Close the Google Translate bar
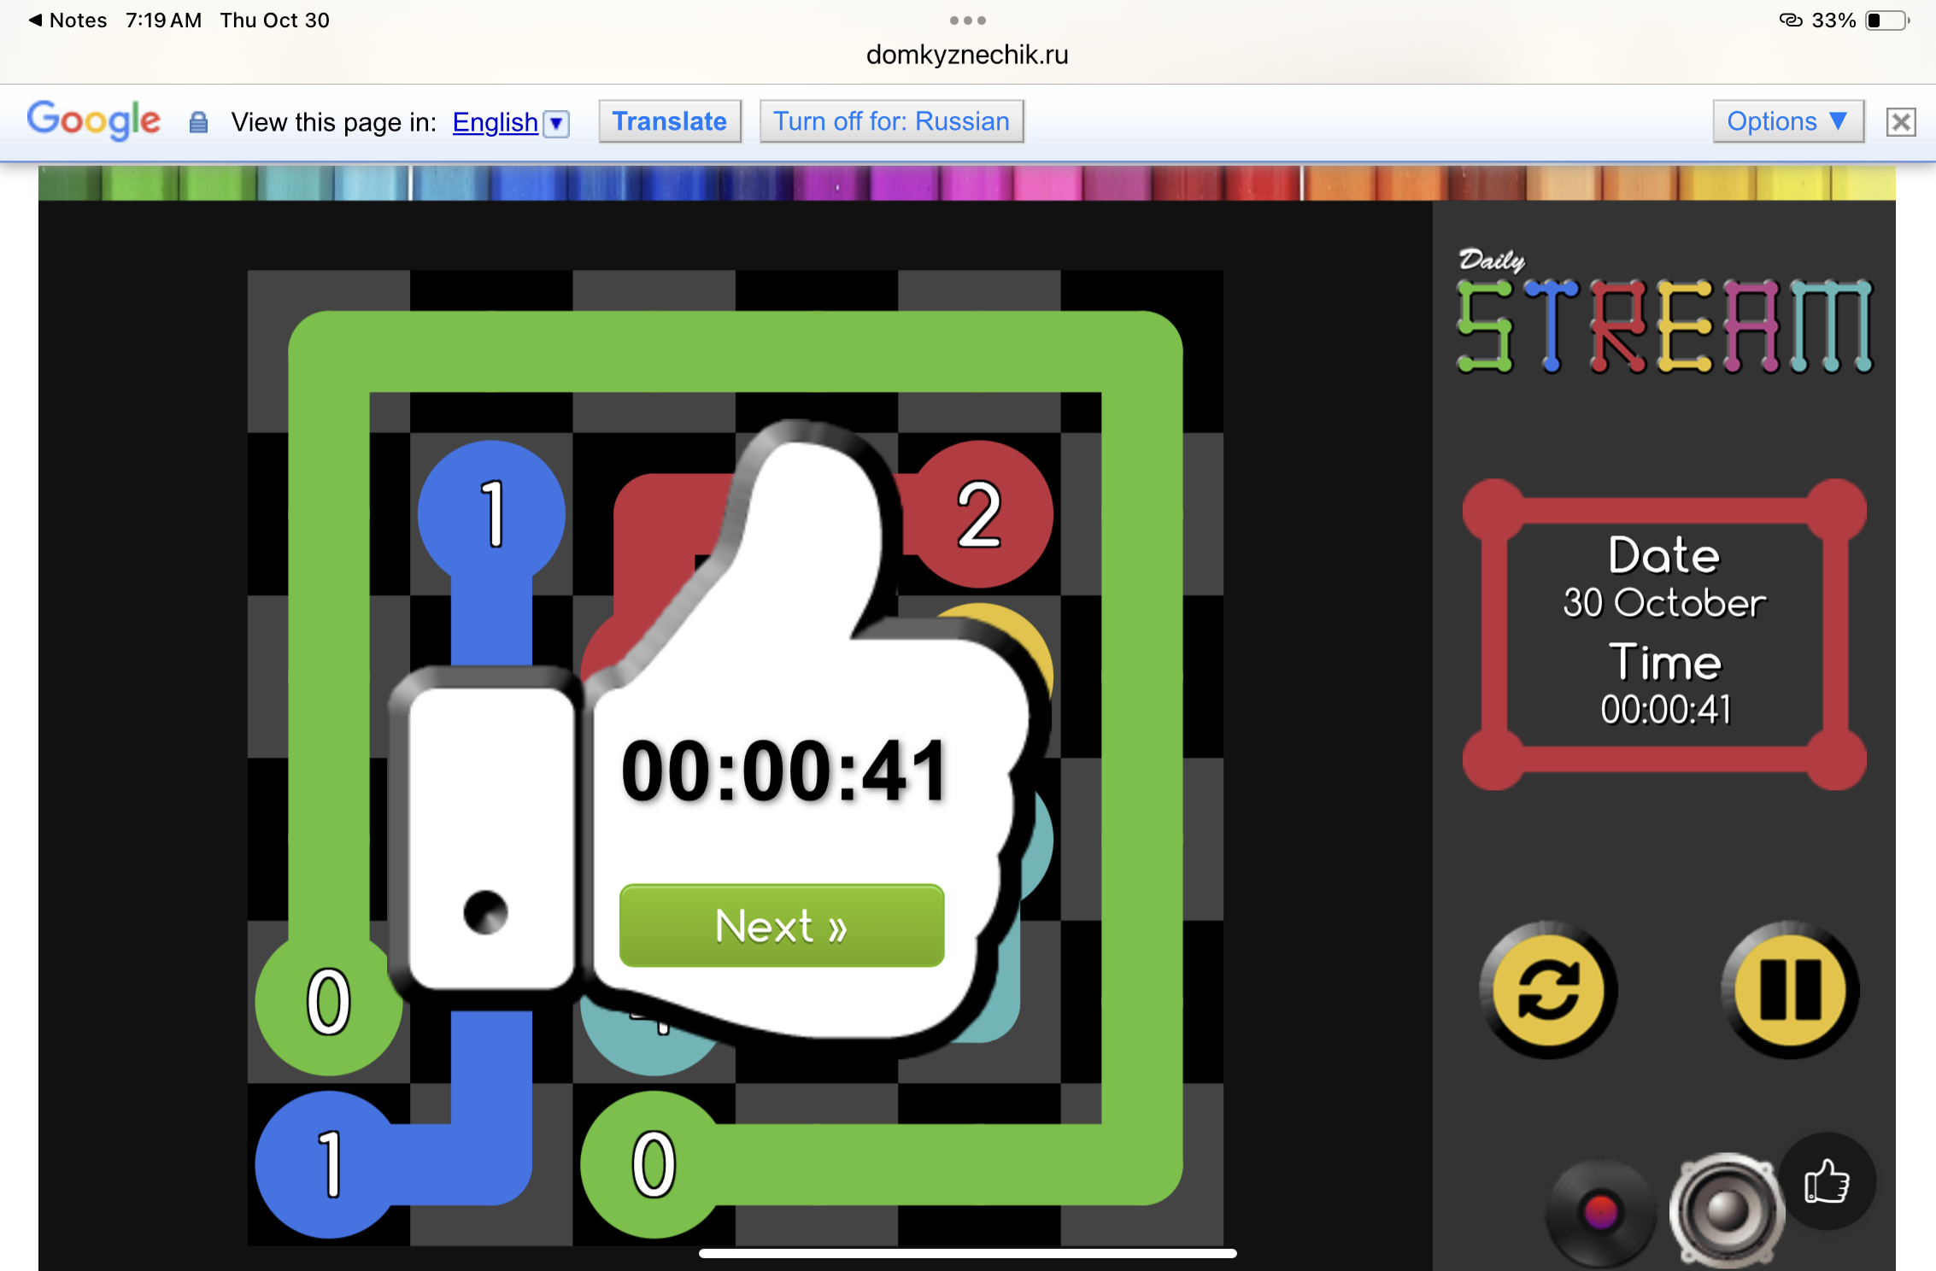 1900,122
